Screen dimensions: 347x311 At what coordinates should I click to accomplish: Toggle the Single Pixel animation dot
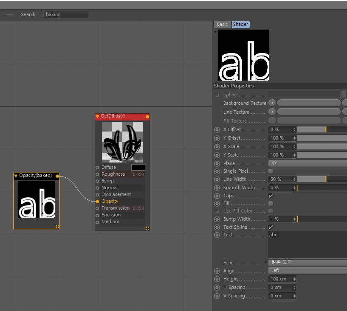217,171
